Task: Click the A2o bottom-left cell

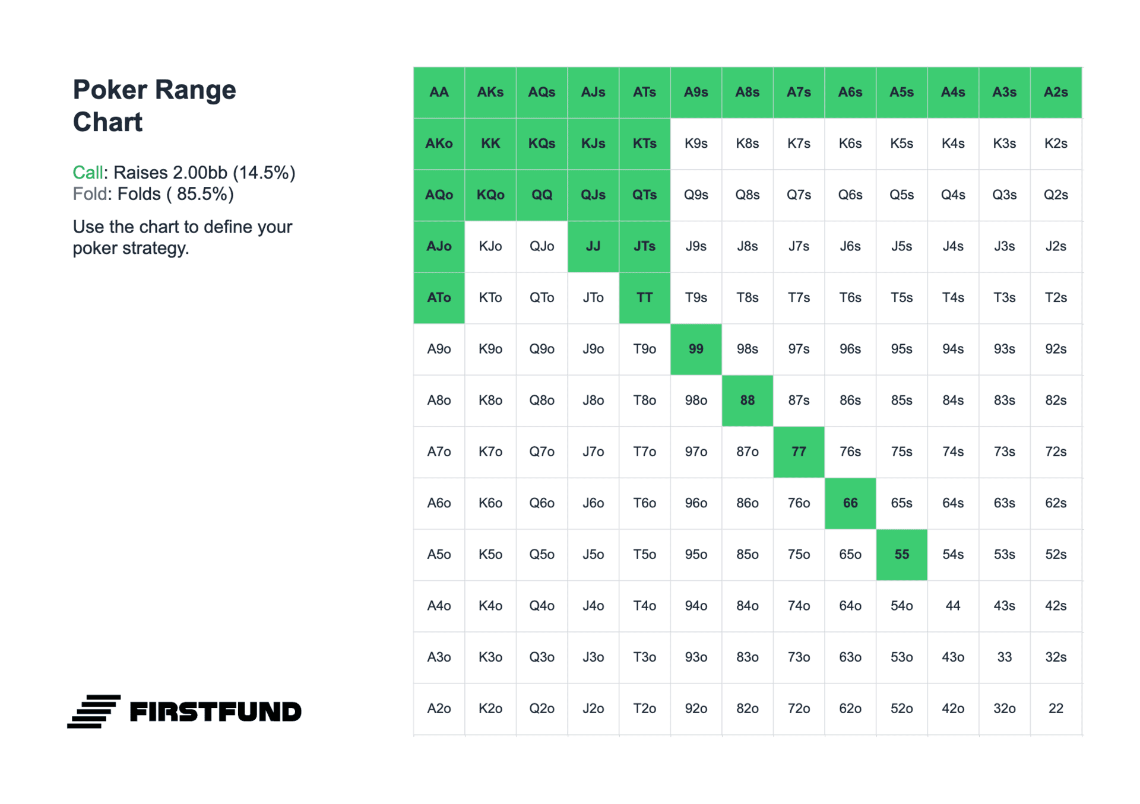Action: 439,708
